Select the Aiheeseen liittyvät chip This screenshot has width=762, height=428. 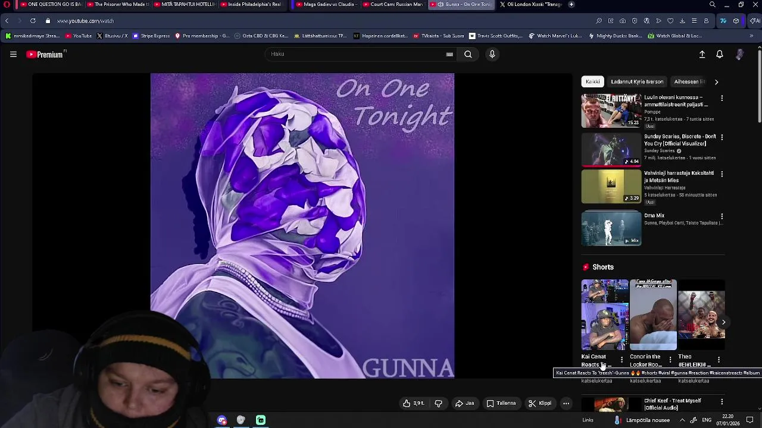point(689,81)
